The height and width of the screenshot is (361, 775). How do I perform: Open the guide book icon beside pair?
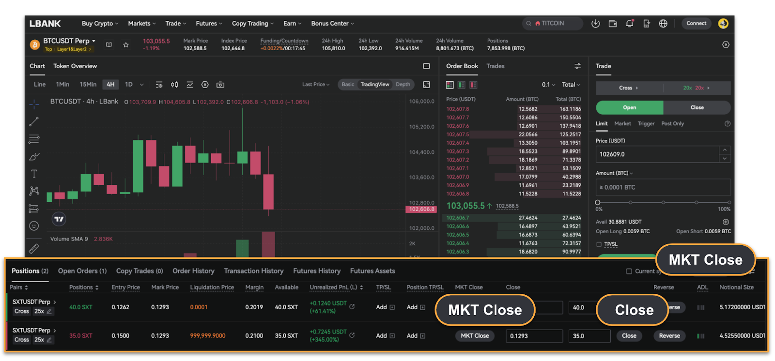click(109, 45)
